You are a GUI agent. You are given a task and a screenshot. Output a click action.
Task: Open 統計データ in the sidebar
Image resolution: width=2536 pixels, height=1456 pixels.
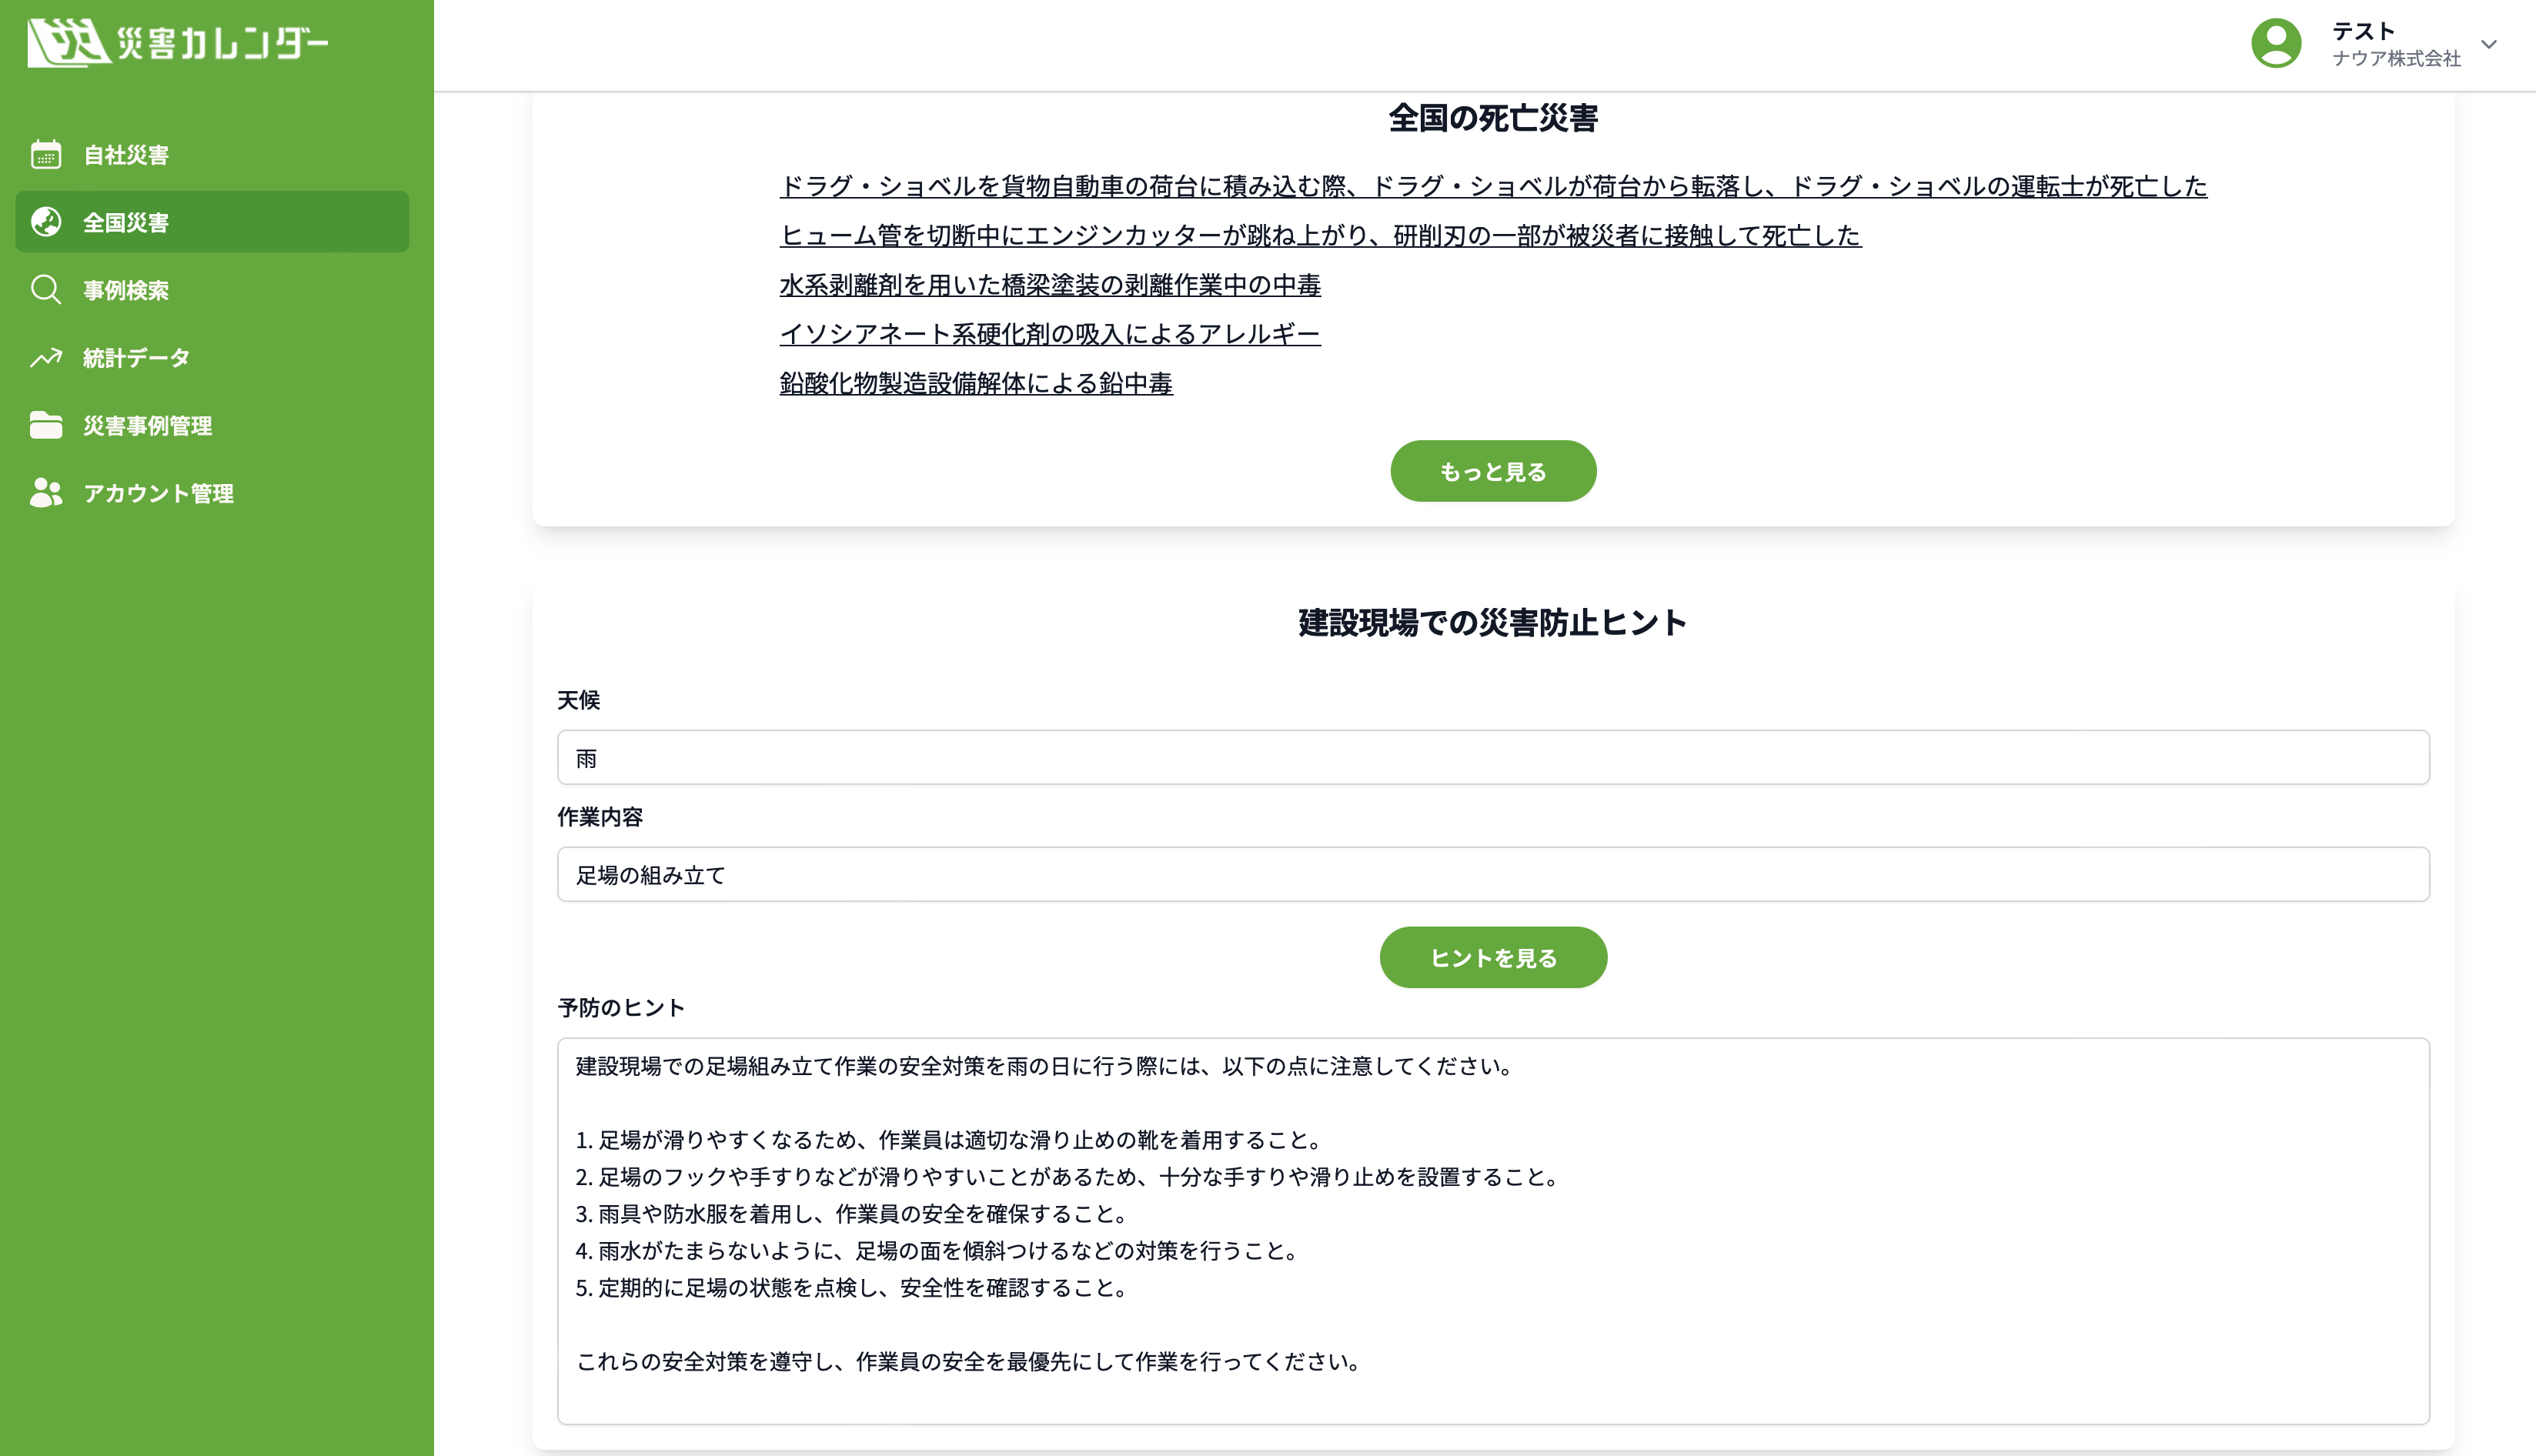(212, 357)
